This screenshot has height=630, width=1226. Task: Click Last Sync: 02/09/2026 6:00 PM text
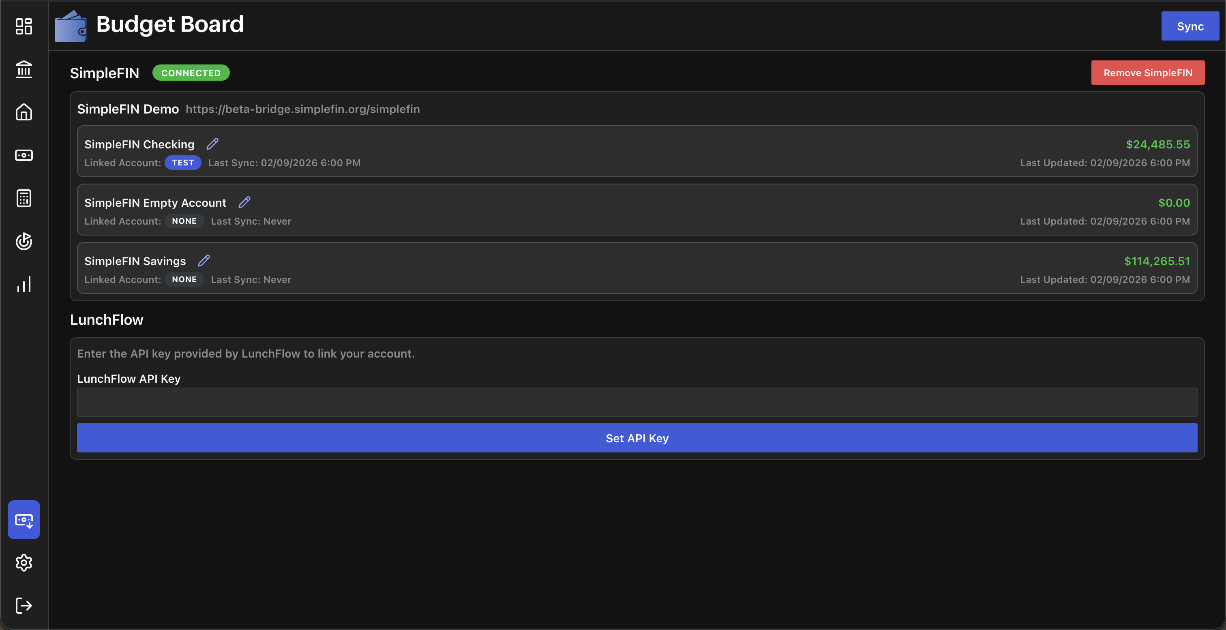point(284,163)
